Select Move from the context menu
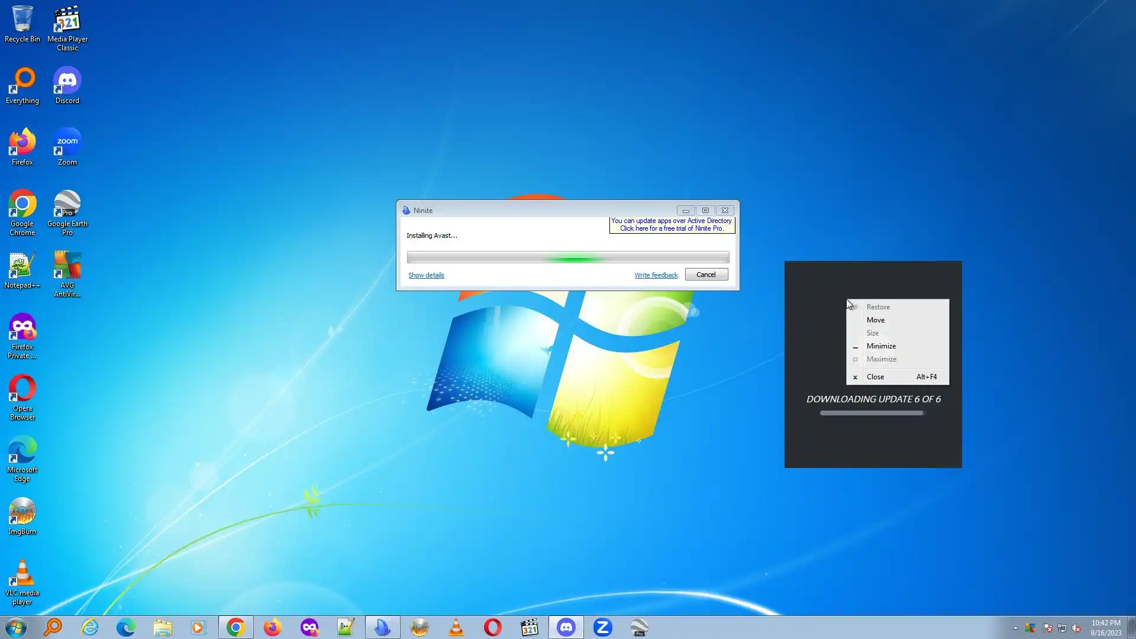 [x=876, y=320]
